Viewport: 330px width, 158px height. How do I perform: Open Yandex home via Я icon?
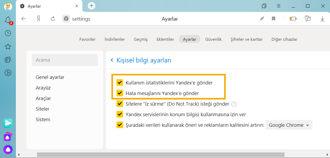[x=38, y=19]
